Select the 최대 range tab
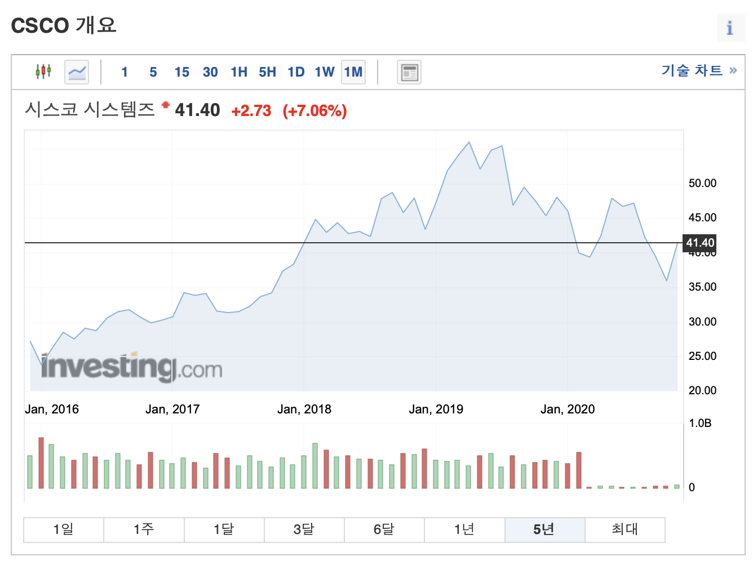This screenshot has height=570, width=753. point(625,529)
